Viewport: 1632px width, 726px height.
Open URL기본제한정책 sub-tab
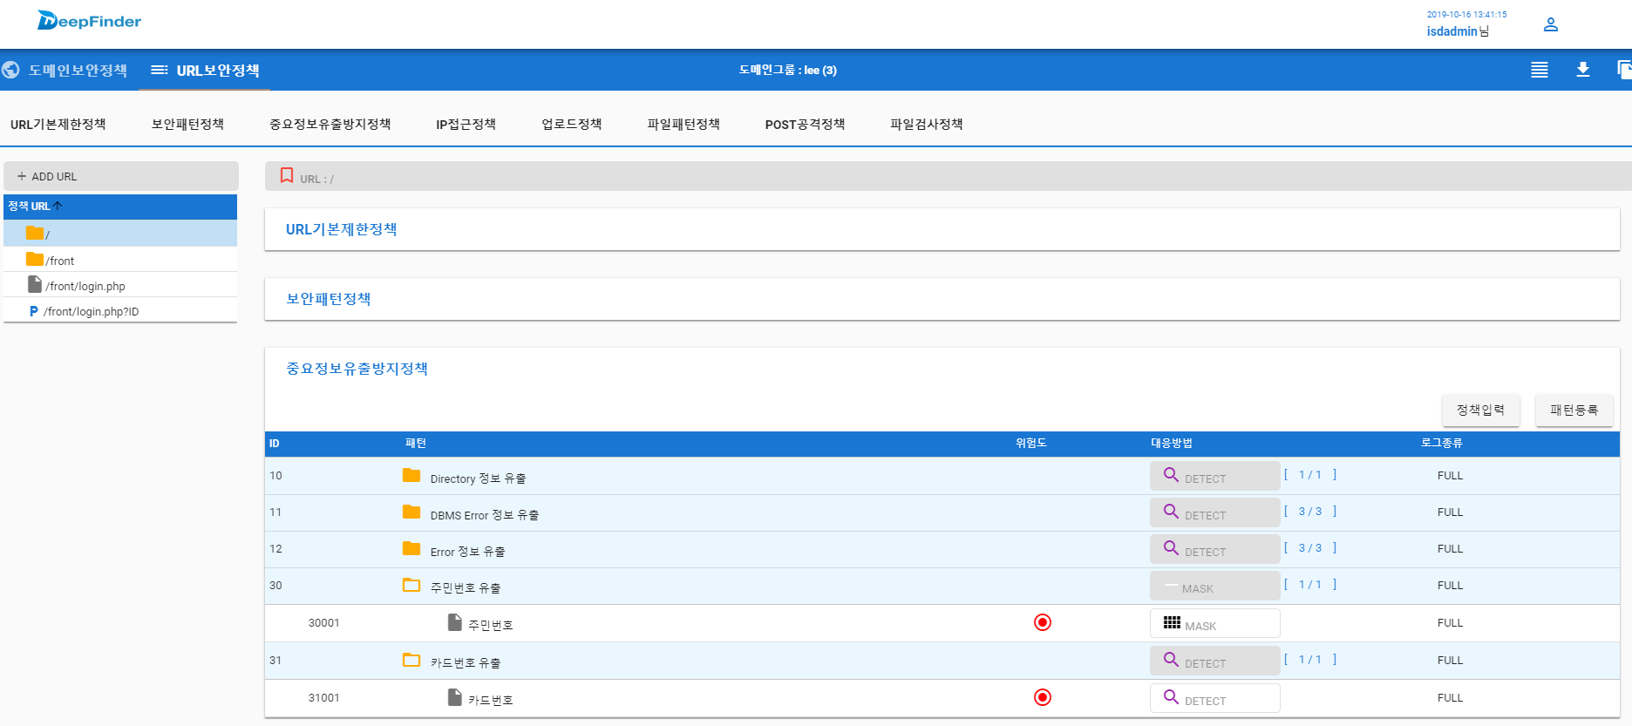58,125
